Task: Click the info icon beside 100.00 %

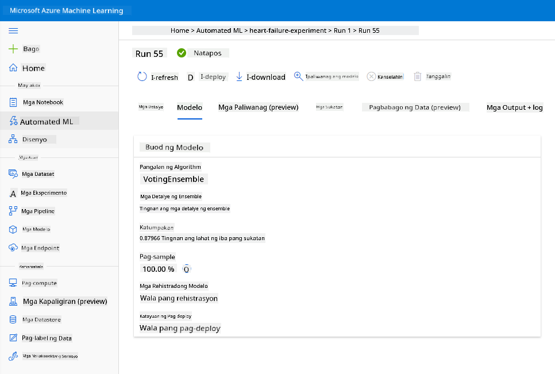Action: 186,269
